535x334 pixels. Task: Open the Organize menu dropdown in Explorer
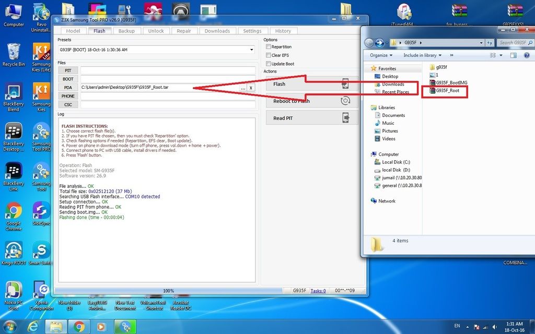[x=381, y=55]
